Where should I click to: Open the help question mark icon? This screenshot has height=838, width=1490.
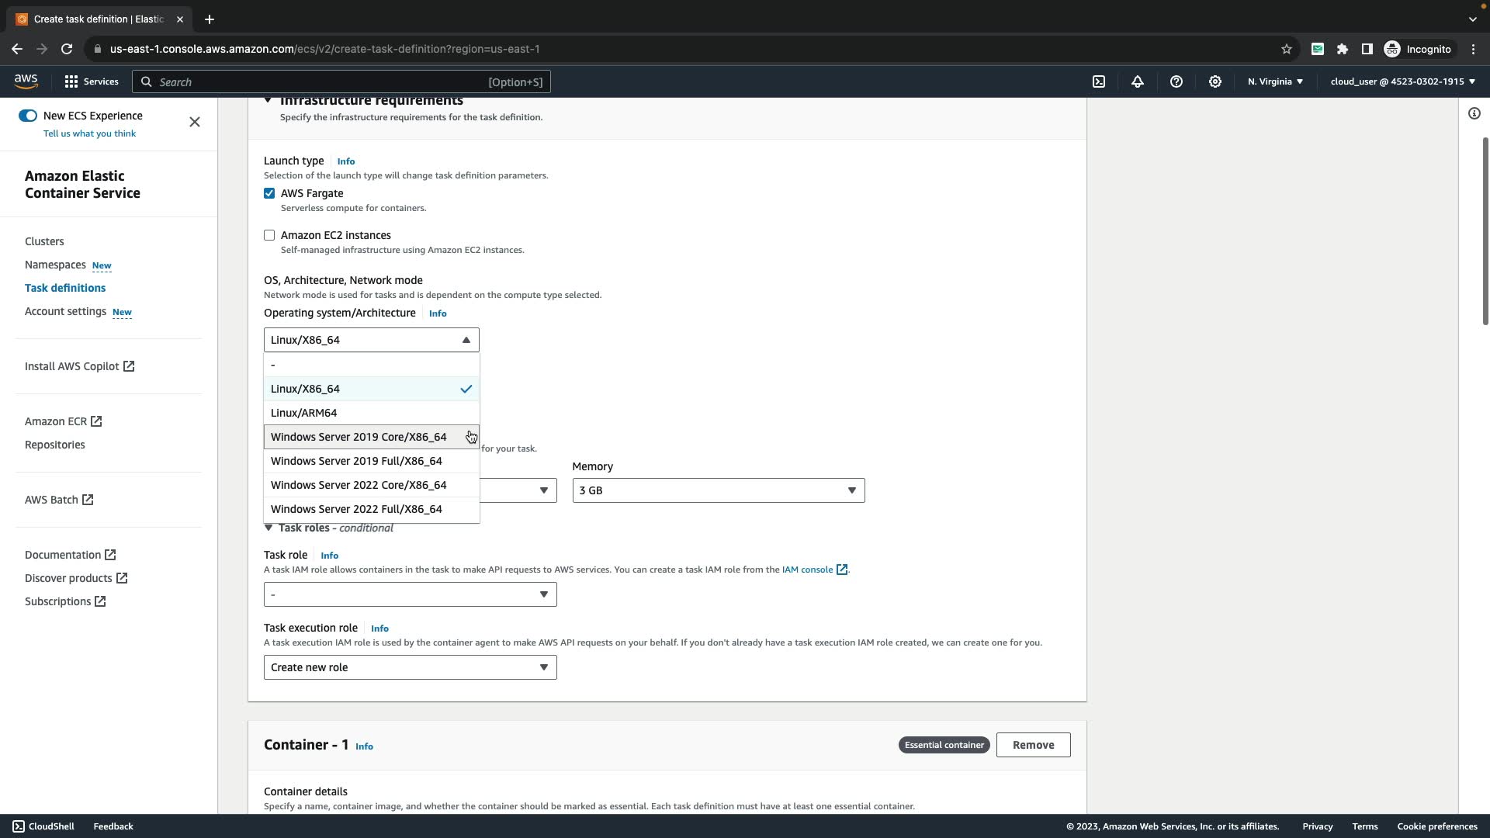point(1176,81)
